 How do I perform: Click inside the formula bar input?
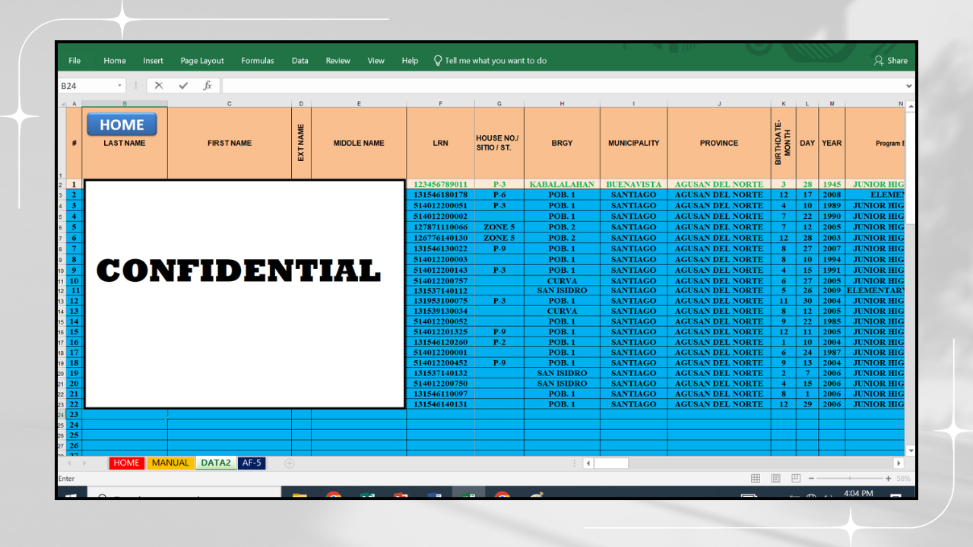click(561, 86)
